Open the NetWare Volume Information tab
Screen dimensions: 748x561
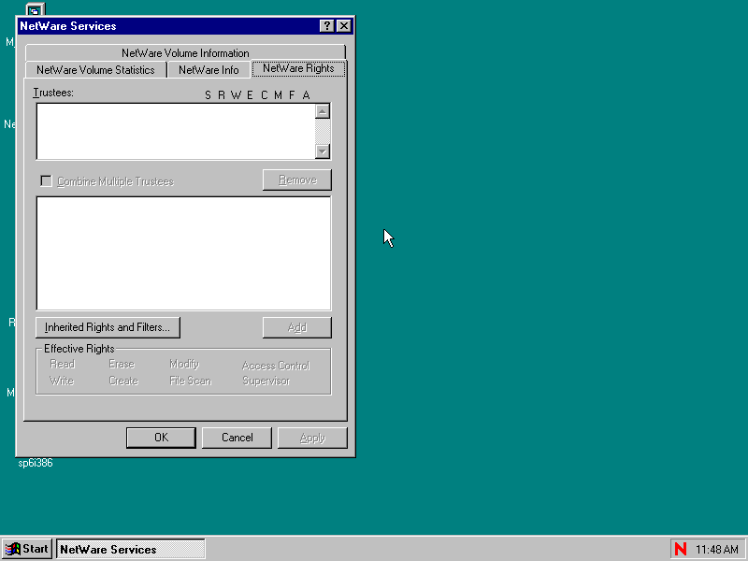click(185, 52)
